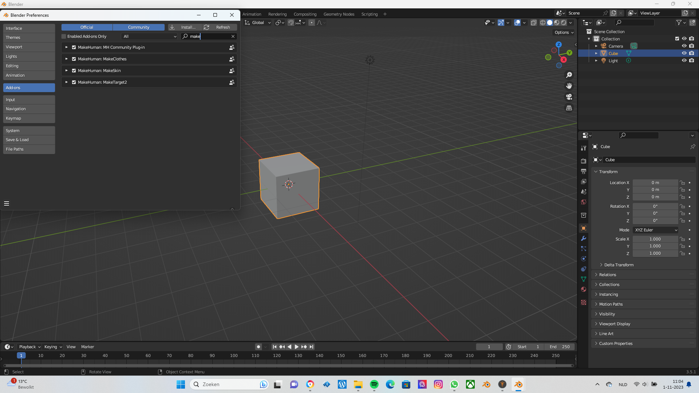Screen dimensions: 699x393
Task: Toggle X-ray display icon
Action: [x=533, y=23]
